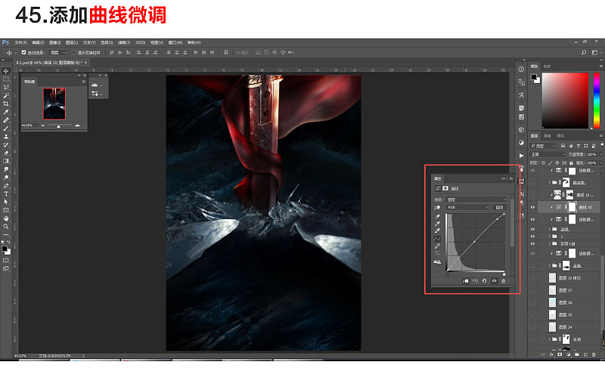Select the Clone Stamp tool
This screenshot has width=605, height=368.
tap(6, 137)
